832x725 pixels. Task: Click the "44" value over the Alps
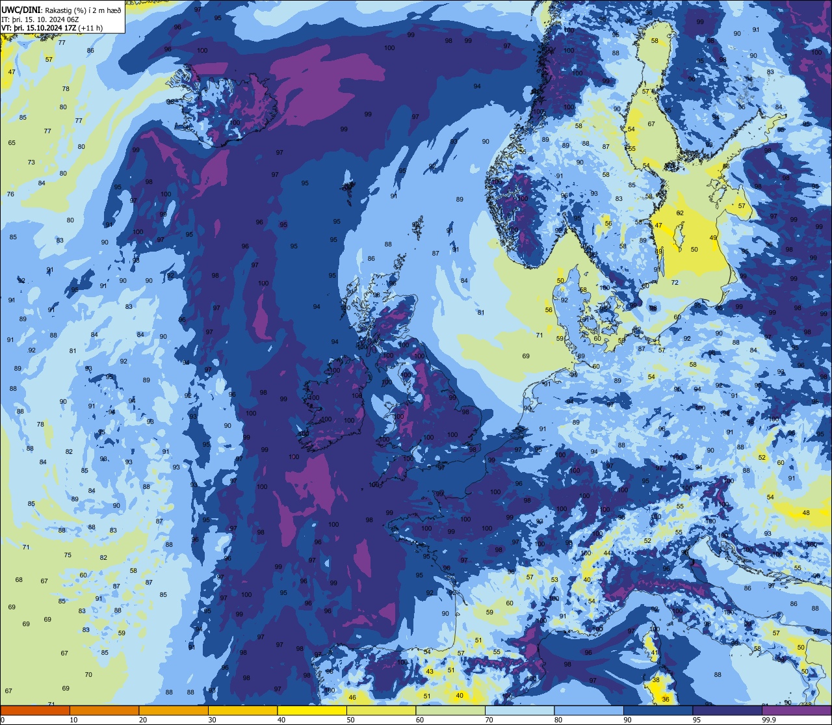[606, 553]
